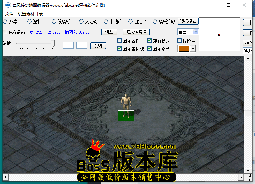Click the 切图 button

[109, 32]
